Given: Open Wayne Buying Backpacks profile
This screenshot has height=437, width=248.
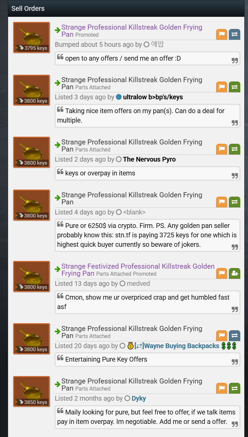Looking at the screenshot, I should click(x=177, y=346).
